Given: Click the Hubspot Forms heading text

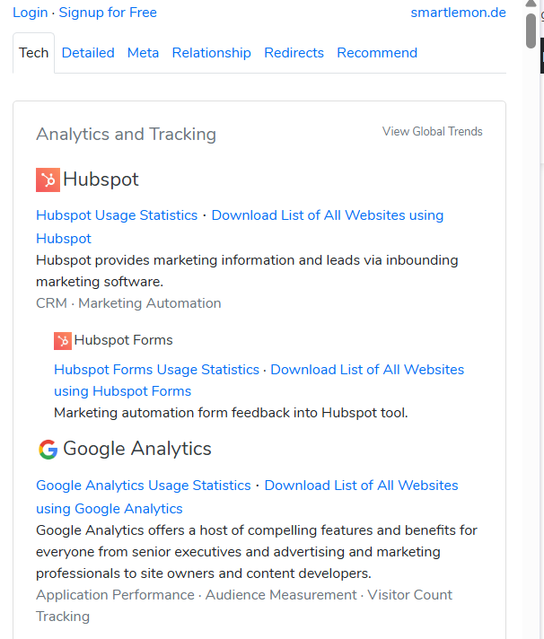Looking at the screenshot, I should pos(124,340).
